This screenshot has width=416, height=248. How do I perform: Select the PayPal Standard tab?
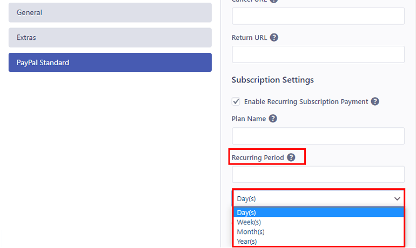[x=110, y=63]
